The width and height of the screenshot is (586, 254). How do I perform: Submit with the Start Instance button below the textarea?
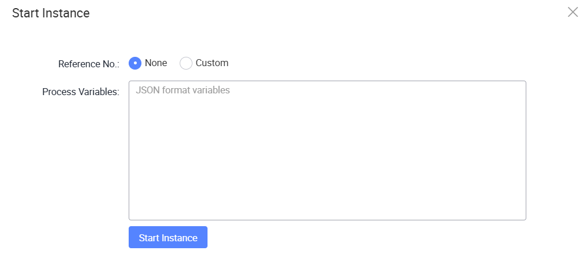[168, 237]
